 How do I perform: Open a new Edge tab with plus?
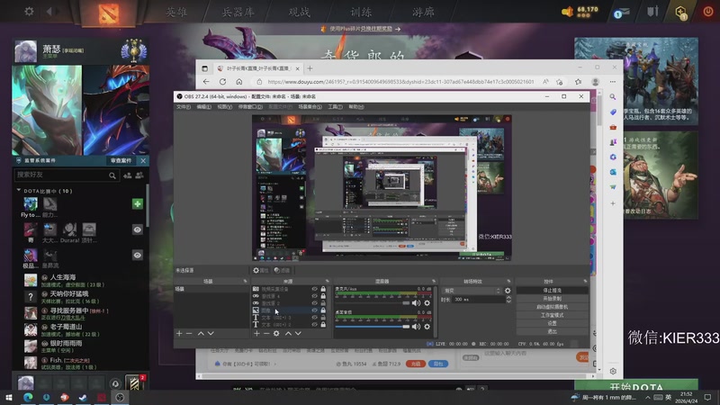point(310,68)
